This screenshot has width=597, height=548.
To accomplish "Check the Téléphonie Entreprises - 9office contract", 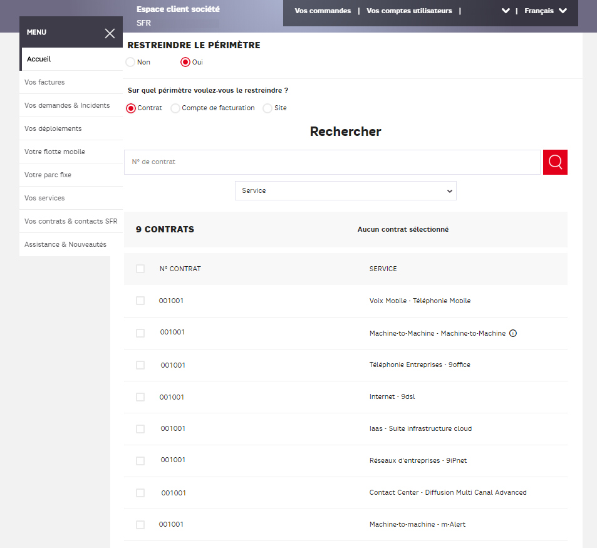I will click(x=140, y=365).
